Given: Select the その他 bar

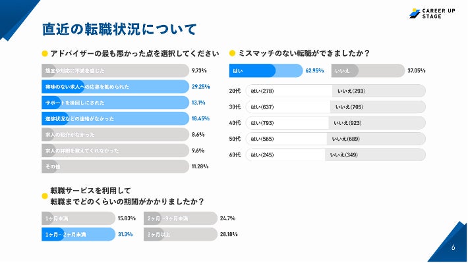Looking at the screenshot, I should [x=112, y=167].
